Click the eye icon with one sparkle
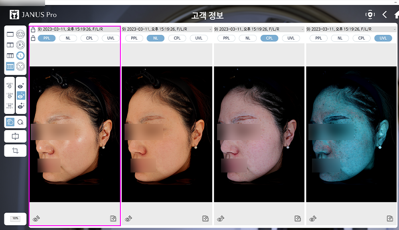Image resolution: width=399 pixels, height=230 pixels. coord(21,86)
